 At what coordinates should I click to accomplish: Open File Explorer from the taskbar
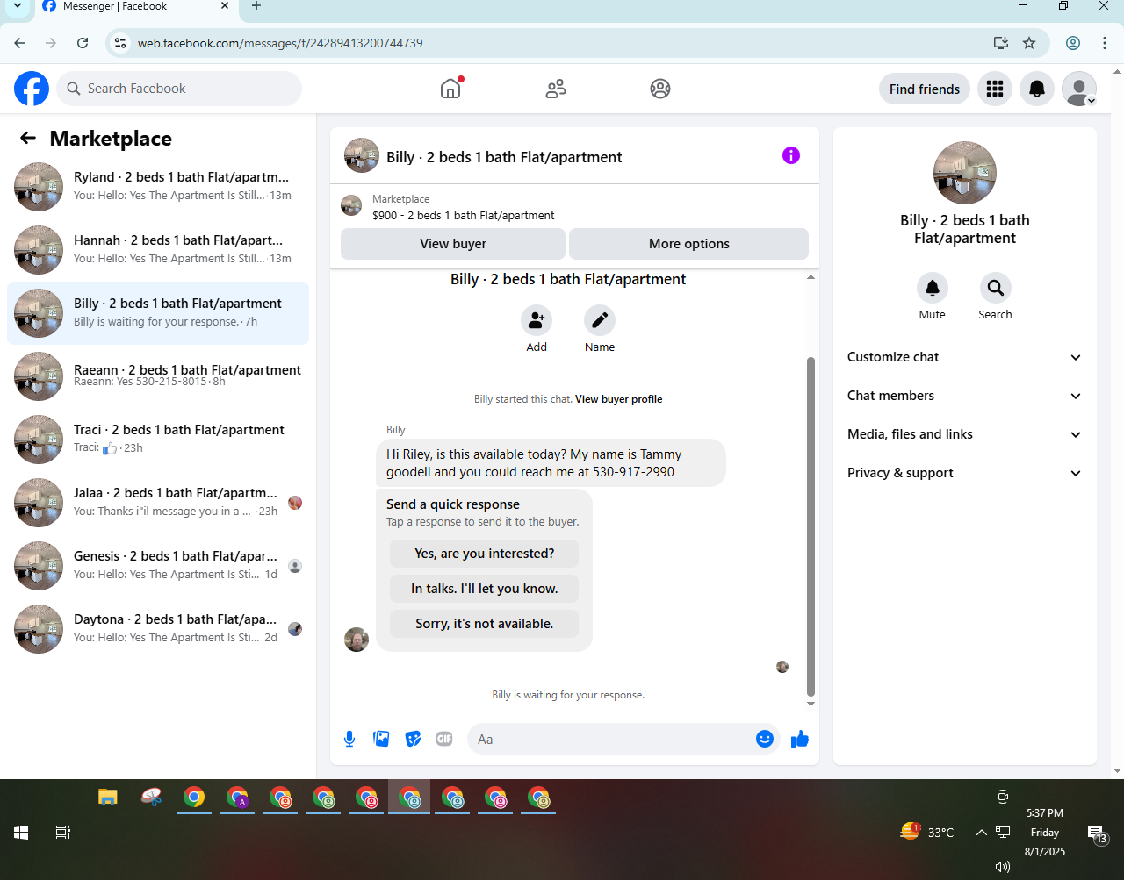coord(108,798)
